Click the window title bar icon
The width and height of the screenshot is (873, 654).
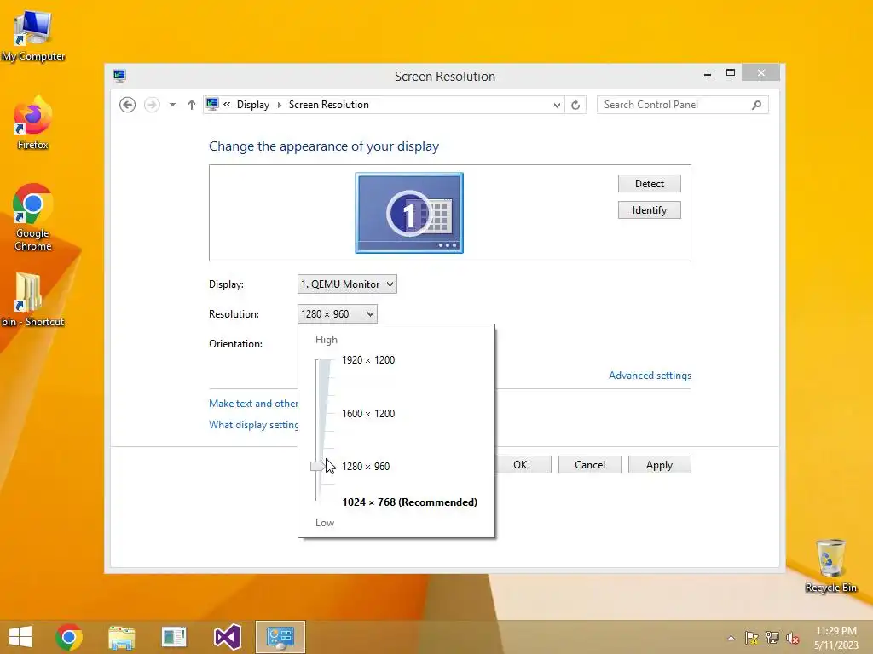tap(119, 76)
